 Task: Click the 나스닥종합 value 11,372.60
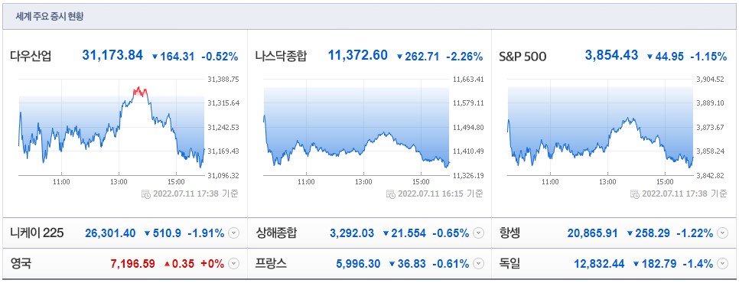[358, 56]
